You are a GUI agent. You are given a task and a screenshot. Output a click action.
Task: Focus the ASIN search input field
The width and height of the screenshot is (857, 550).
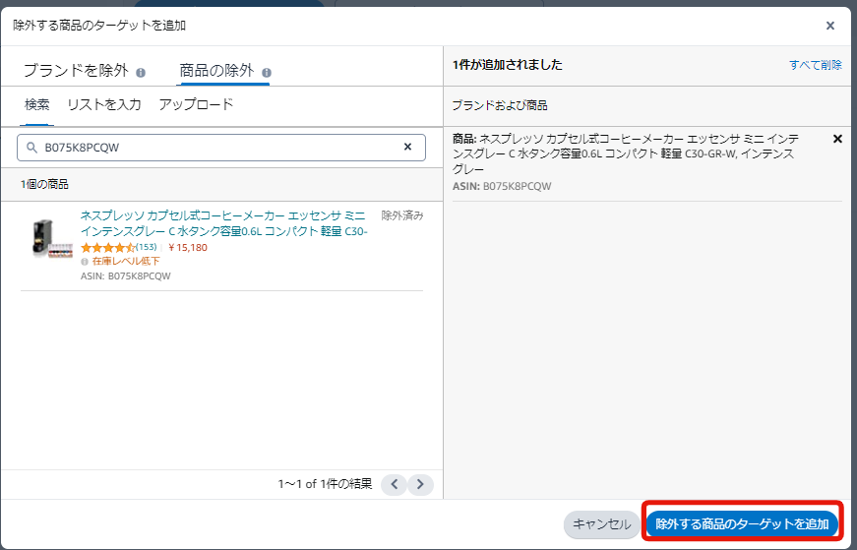click(216, 148)
